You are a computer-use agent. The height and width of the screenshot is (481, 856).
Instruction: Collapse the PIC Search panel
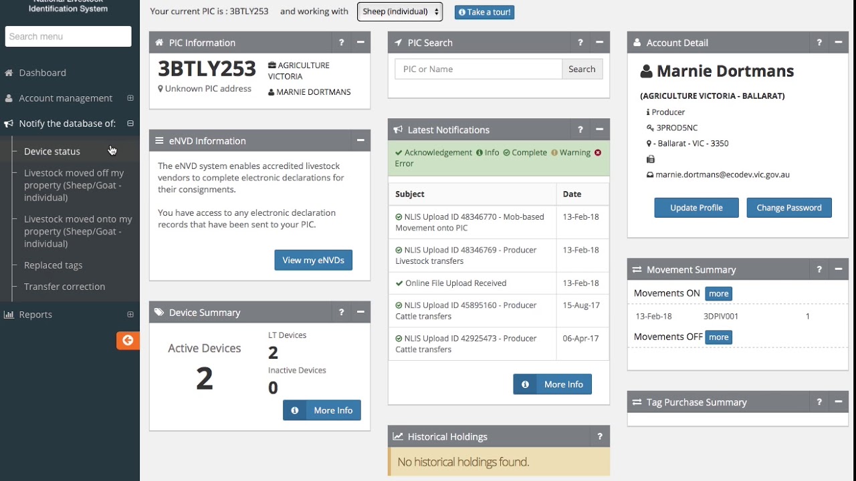click(599, 43)
